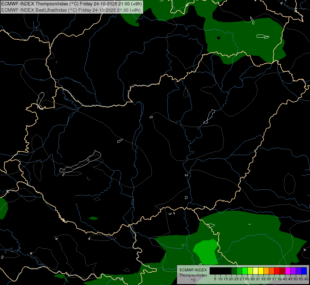
Task: Click the medium green 25-27 legend swatch
Action: coord(239,271)
